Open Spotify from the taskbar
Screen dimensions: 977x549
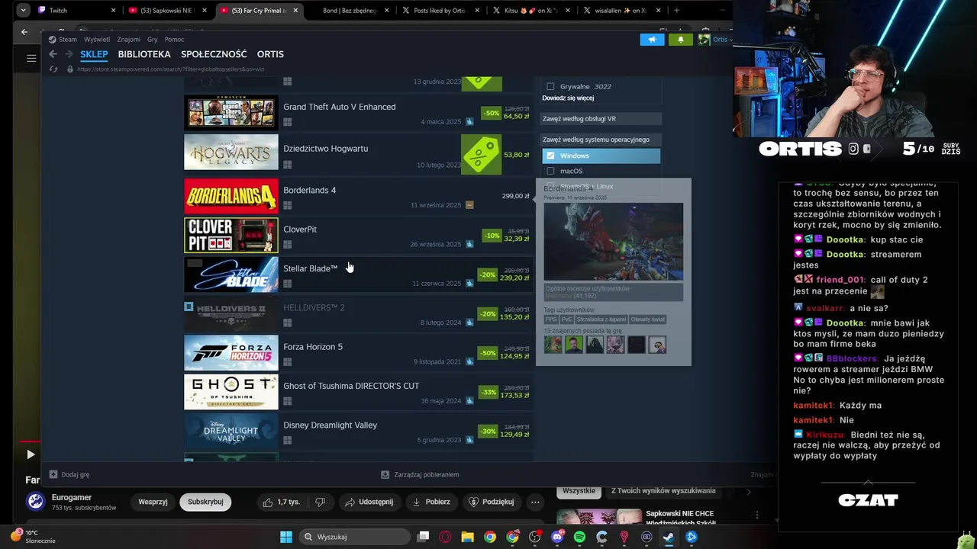pyautogui.click(x=579, y=537)
